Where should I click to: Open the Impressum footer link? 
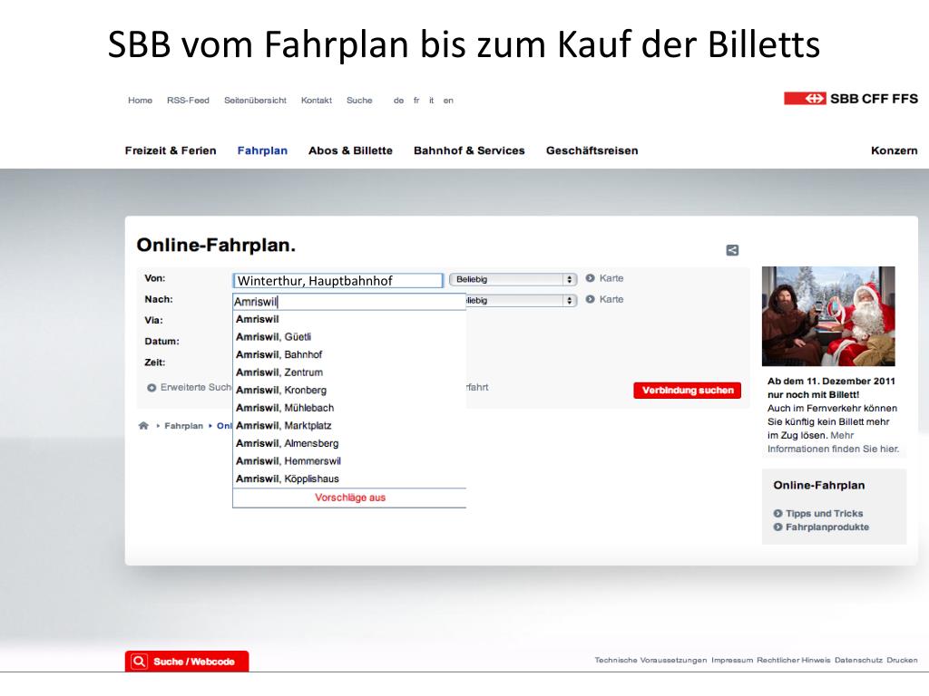tap(732, 661)
